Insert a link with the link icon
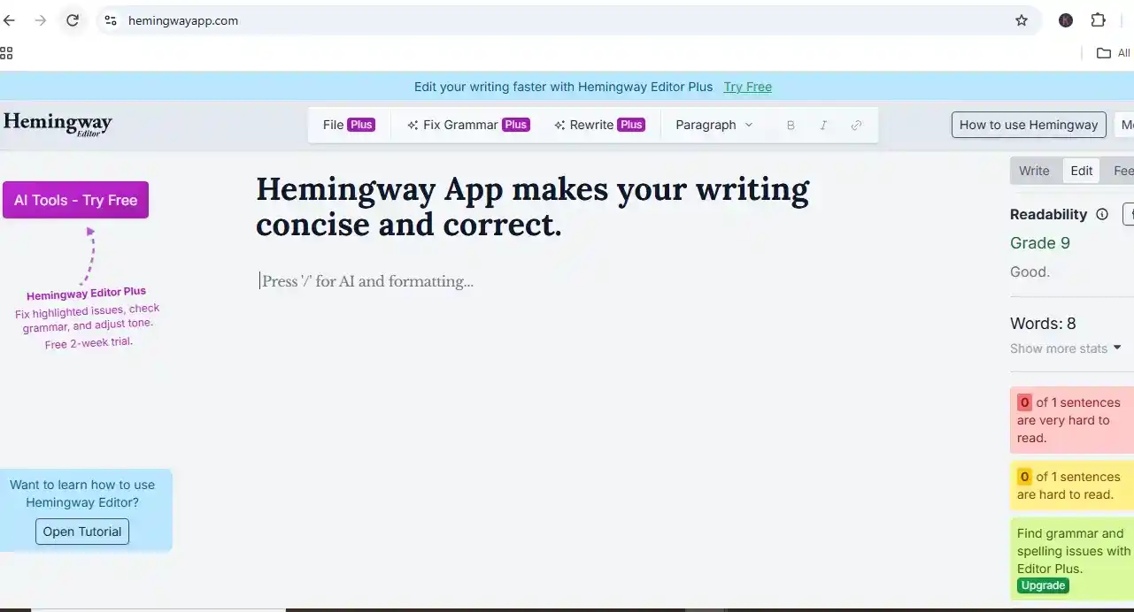The width and height of the screenshot is (1134, 612). click(x=856, y=126)
